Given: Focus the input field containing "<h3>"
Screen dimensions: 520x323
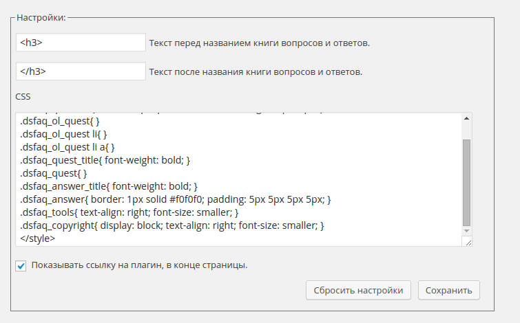Looking at the screenshot, I should 81,43.
